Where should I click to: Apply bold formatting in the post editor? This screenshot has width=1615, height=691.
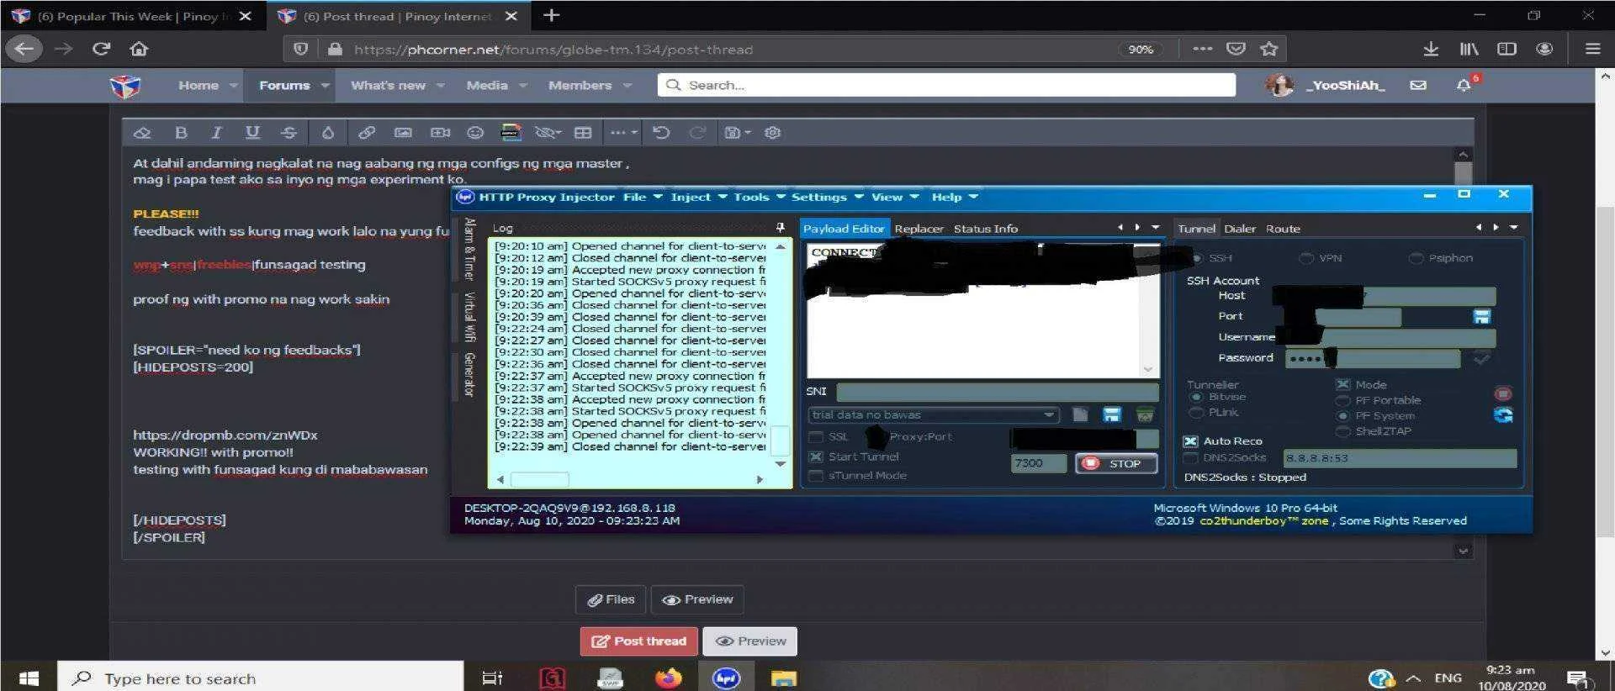coord(181,133)
